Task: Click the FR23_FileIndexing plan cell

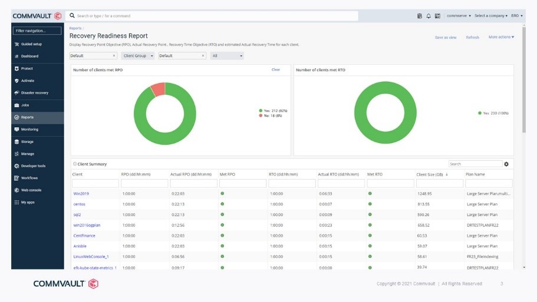Action: coord(482,257)
